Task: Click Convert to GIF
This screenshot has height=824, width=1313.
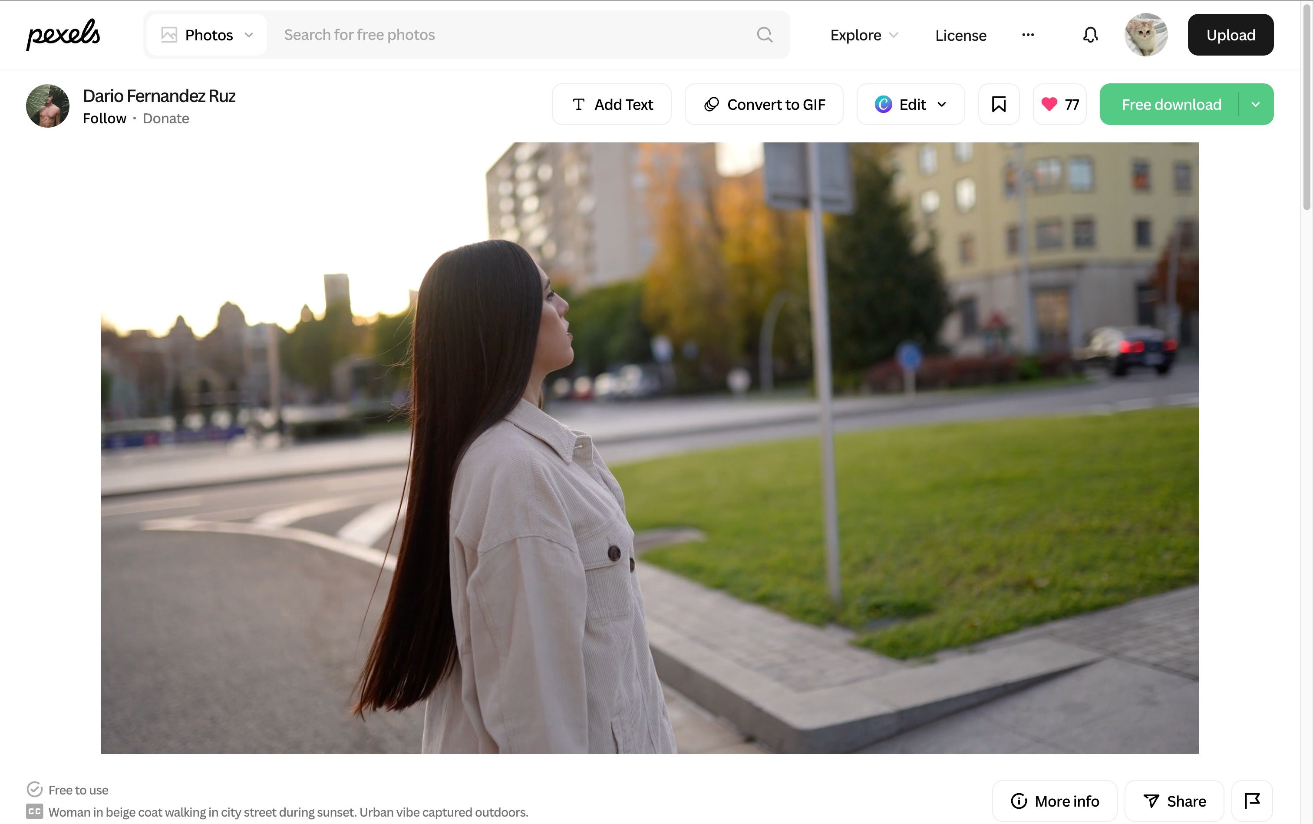Action: tap(764, 104)
